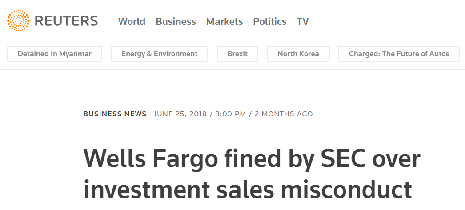Click Charged: The Future of Autos
Image resolution: width=465 pixels, height=210 pixels.
tap(399, 54)
